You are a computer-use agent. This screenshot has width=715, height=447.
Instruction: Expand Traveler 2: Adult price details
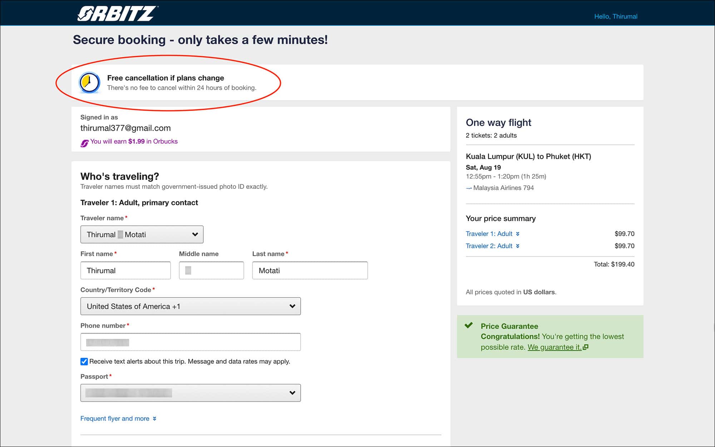pyautogui.click(x=518, y=246)
